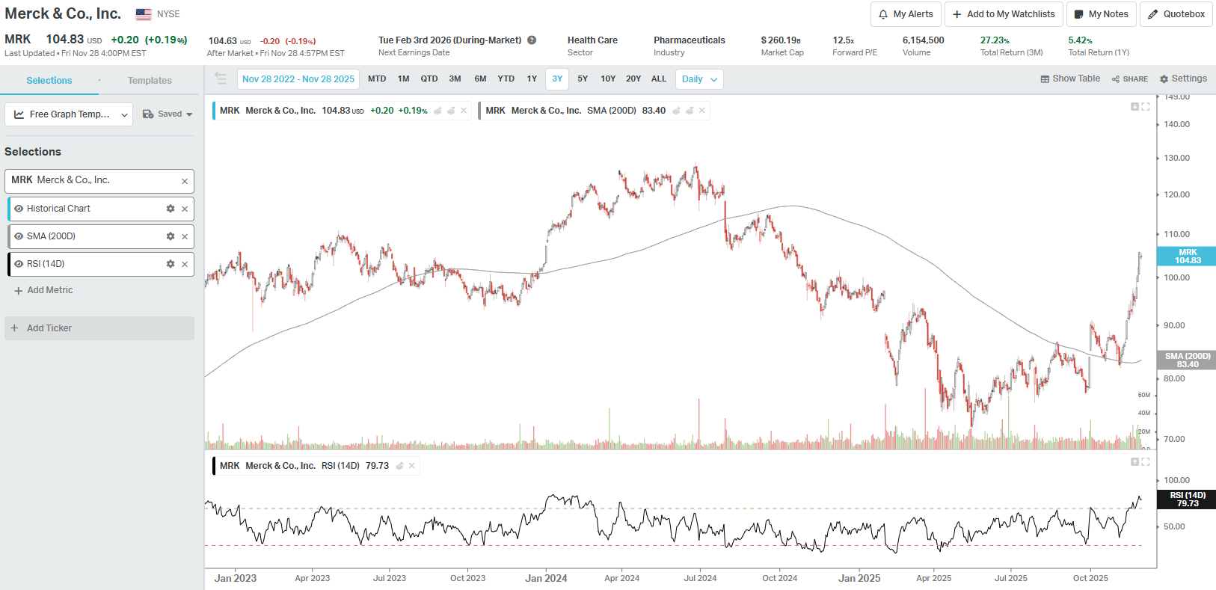
Task: Select the 20Y time range
Action: pos(633,79)
